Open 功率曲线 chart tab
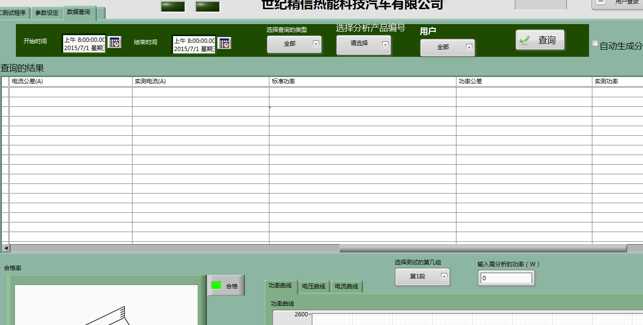Screen dimensions: 643x325 pyautogui.click(x=280, y=286)
